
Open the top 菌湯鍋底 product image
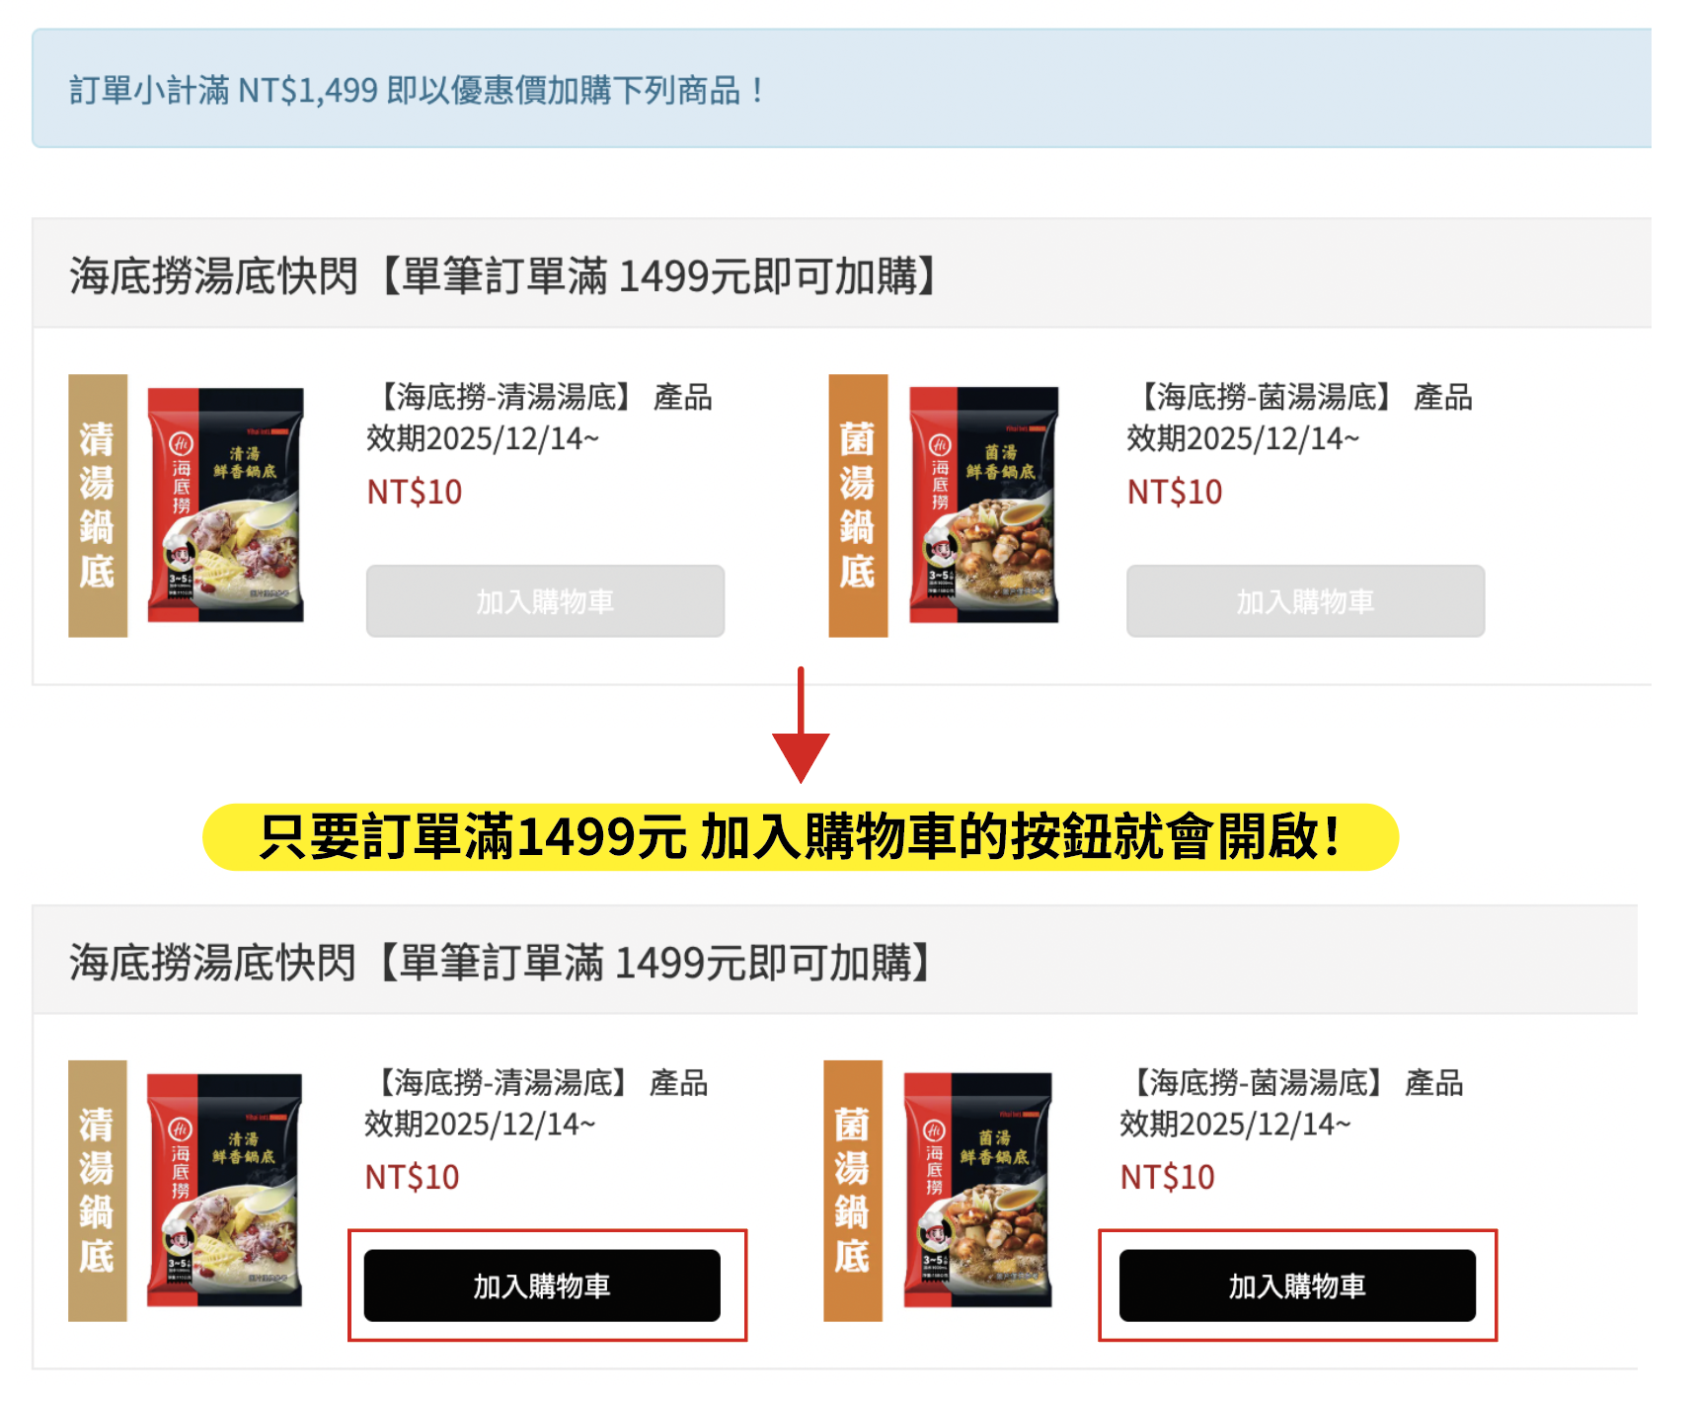(x=945, y=506)
